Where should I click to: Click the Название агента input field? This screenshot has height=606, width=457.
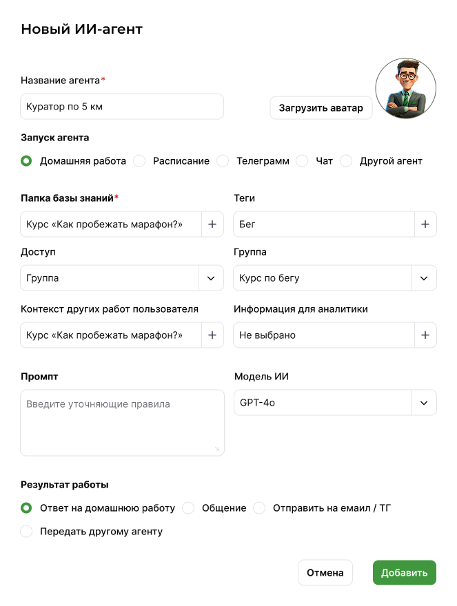122,107
